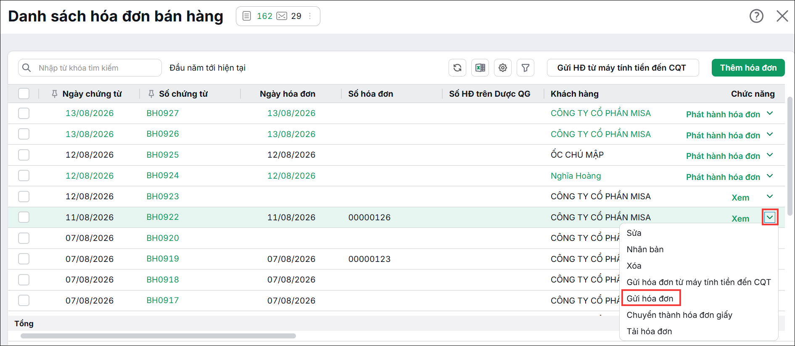Click invoice number 00000123
This screenshot has width=795, height=346.
[x=370, y=259]
